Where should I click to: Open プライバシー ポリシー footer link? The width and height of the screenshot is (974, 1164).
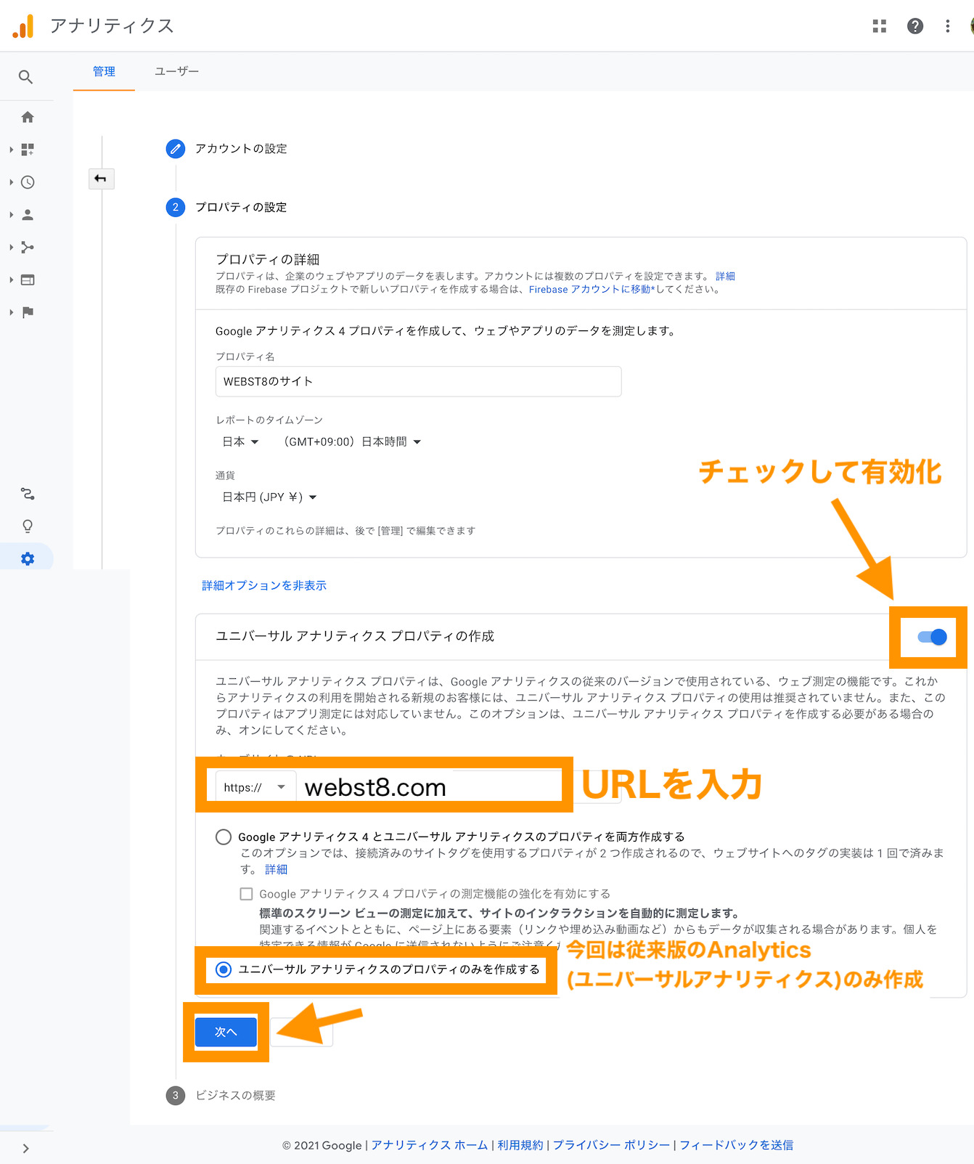coord(612,1145)
